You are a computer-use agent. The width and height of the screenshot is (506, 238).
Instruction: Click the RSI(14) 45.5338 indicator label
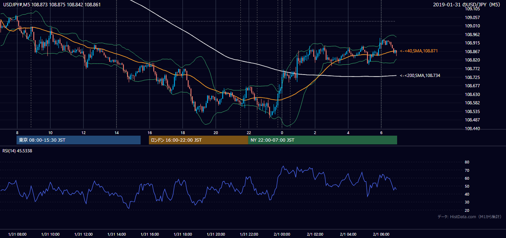click(17, 151)
